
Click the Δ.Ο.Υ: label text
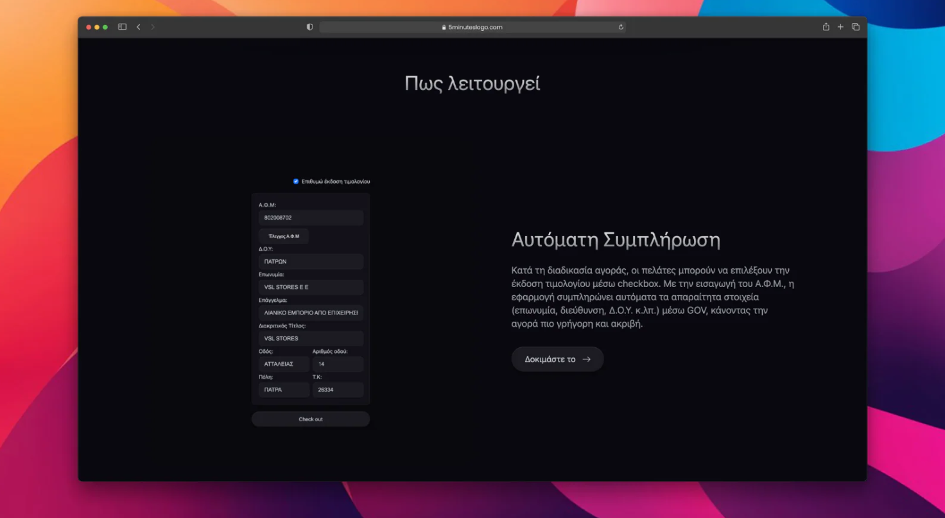point(266,248)
